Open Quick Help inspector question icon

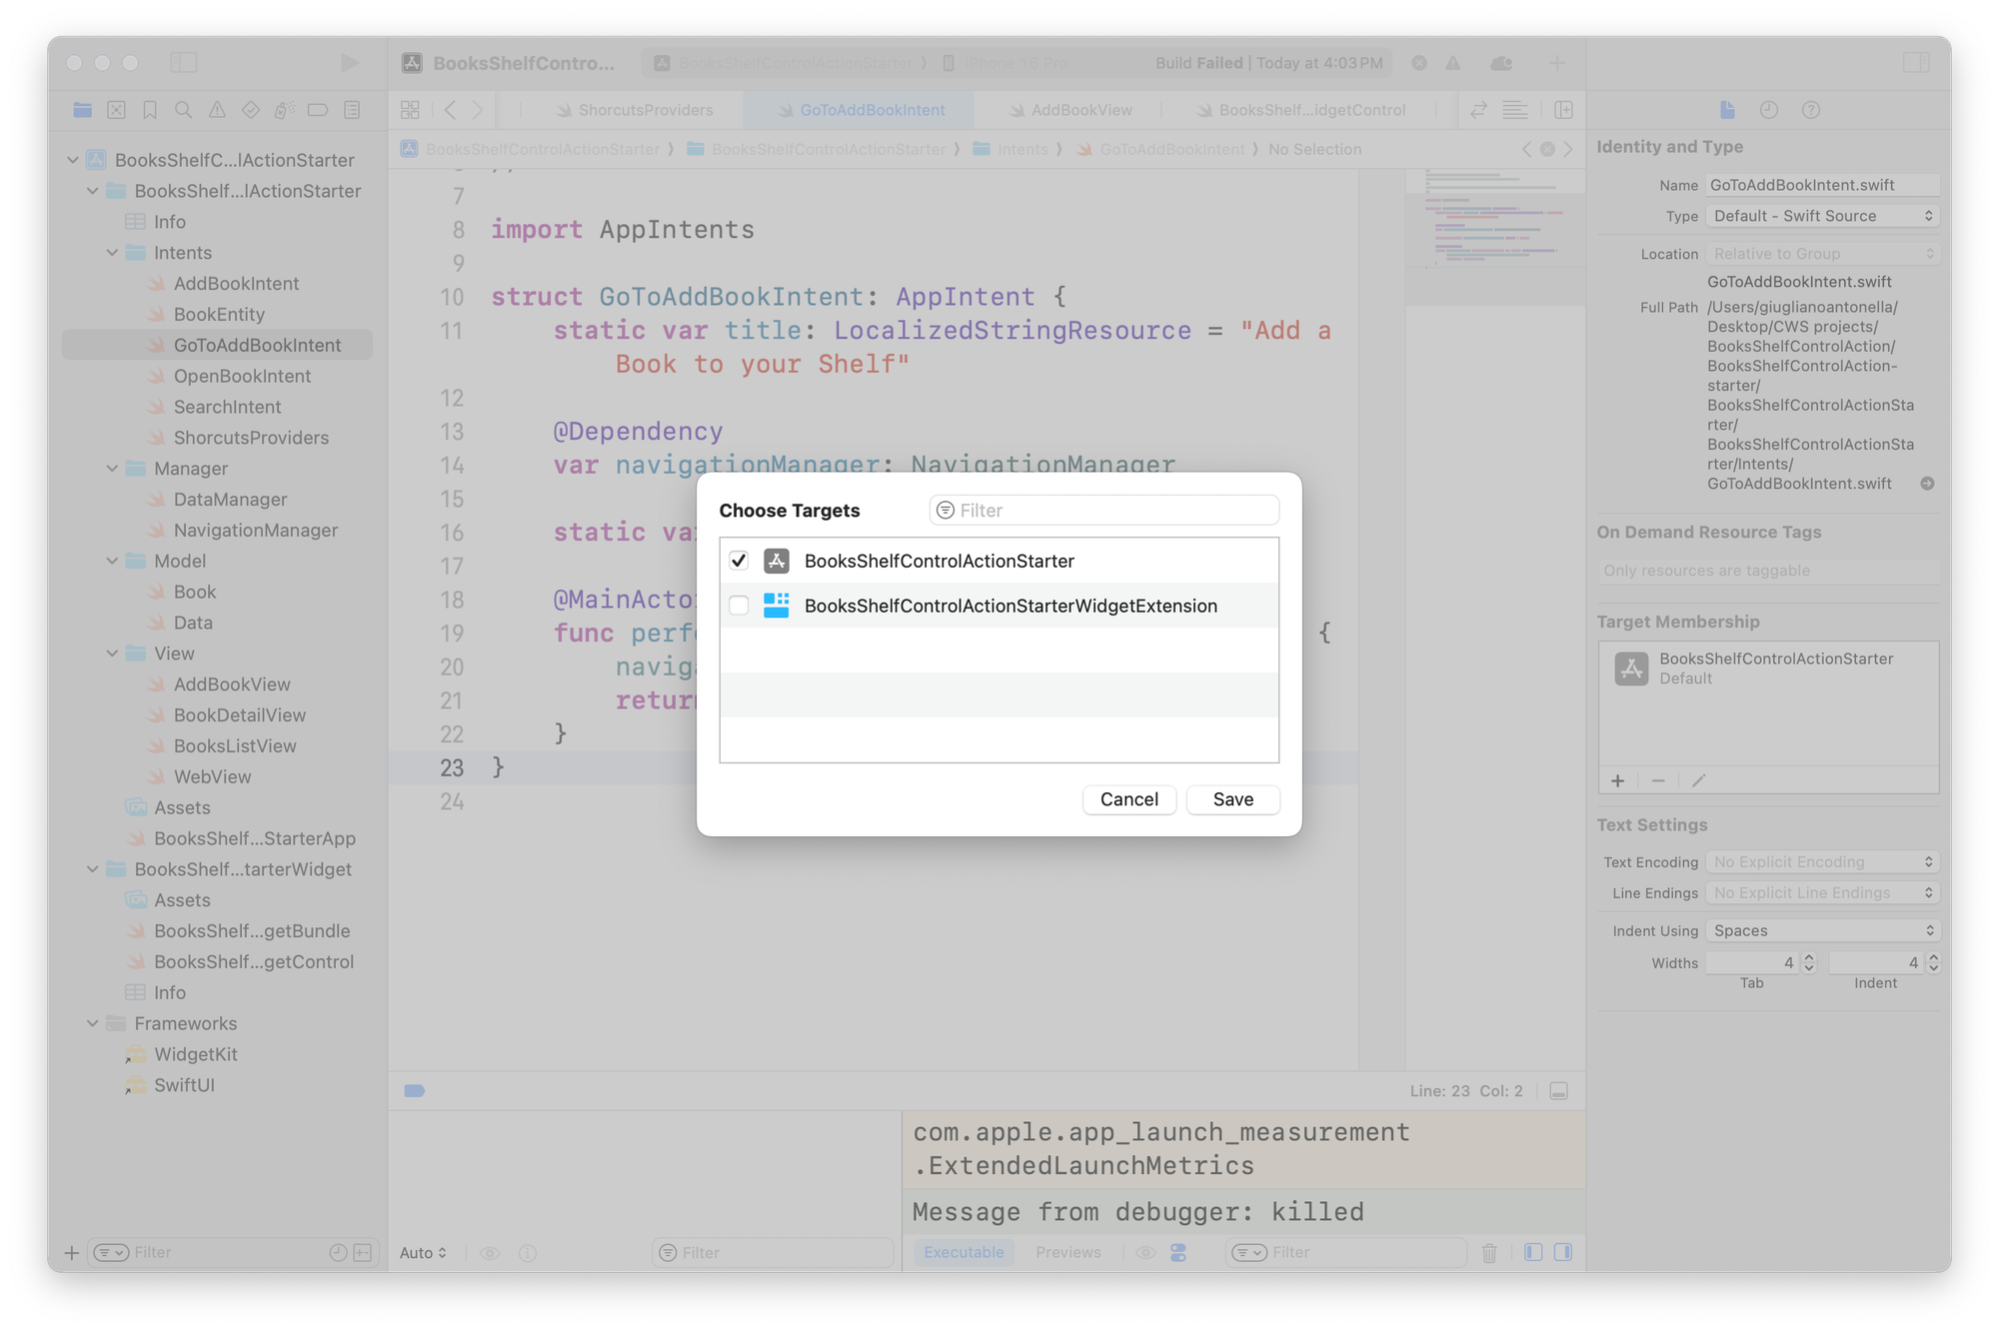1810,110
